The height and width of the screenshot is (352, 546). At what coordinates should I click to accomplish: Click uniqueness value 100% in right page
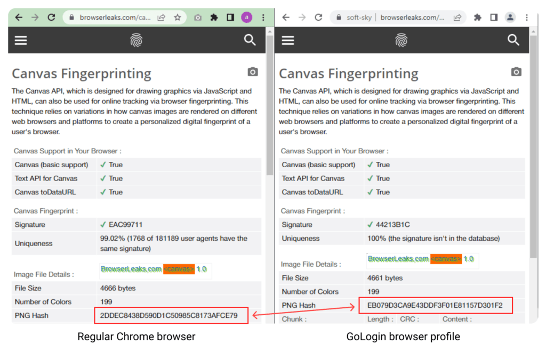[433, 239]
